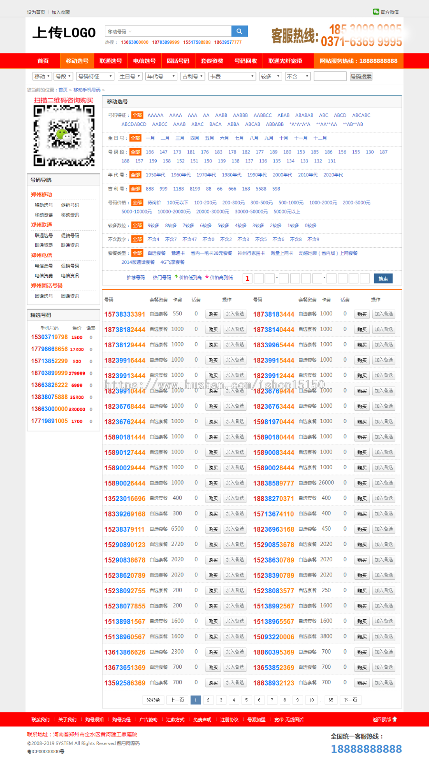Click 加入备选 for number 18738183444
The height and width of the screenshot is (767, 429).
[384, 314]
